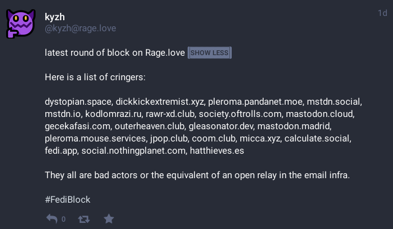393x229 pixels.
Task: Favourite the post with the star icon
Action: tap(109, 219)
